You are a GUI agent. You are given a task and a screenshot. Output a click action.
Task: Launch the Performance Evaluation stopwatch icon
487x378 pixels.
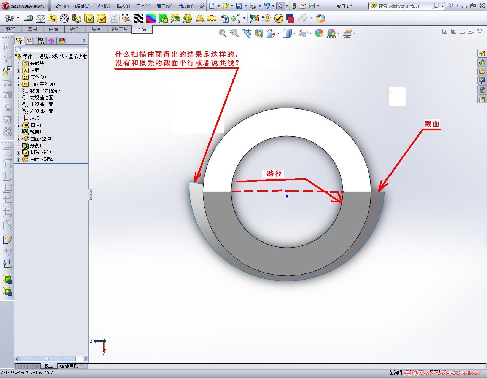(77, 18)
